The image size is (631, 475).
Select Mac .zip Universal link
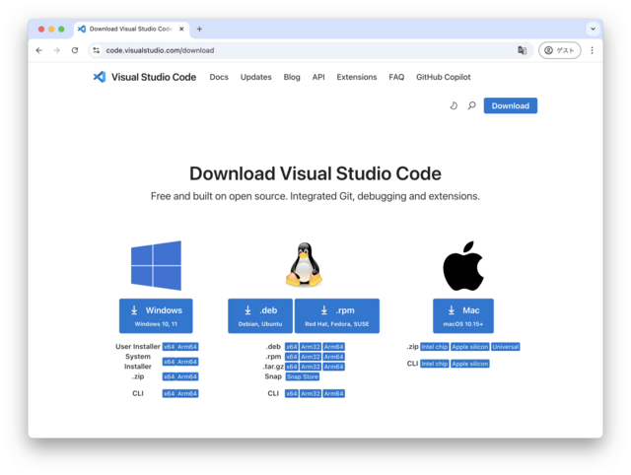tap(506, 347)
